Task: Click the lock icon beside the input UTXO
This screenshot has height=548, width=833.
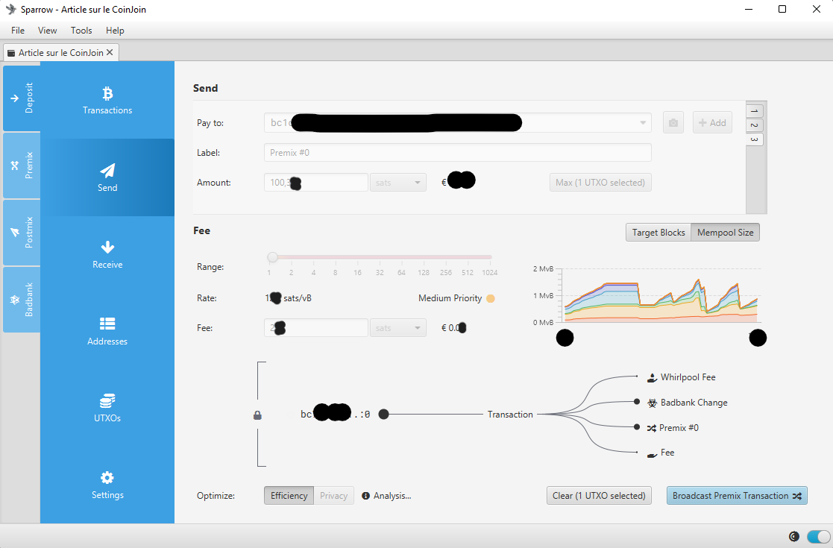Action: [257, 415]
